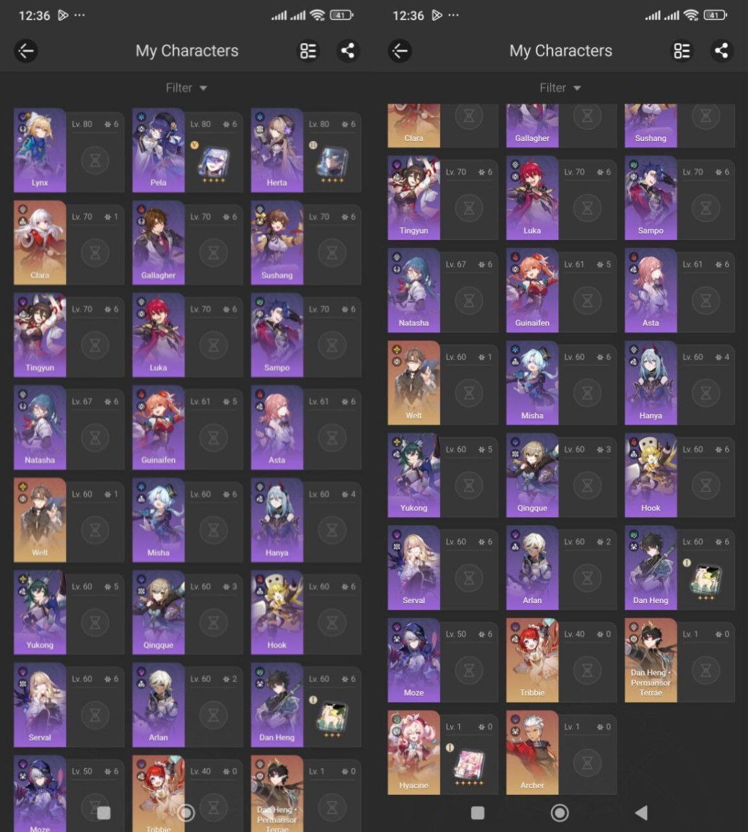Tap Herta's equipped light cone icon
Viewport: 748px width, 832px height.
pos(332,162)
